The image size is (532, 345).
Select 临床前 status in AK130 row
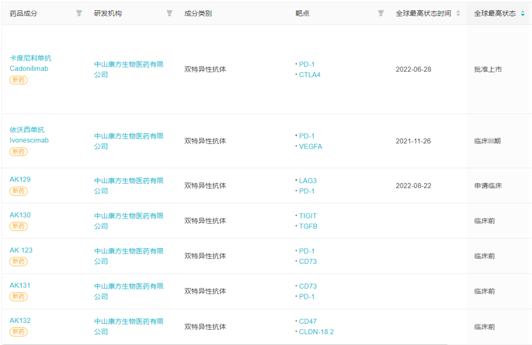point(485,221)
